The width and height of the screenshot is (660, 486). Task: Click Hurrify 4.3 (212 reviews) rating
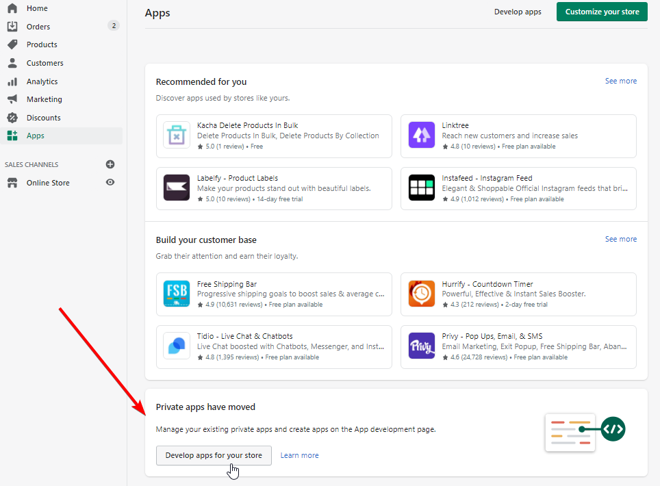click(470, 305)
